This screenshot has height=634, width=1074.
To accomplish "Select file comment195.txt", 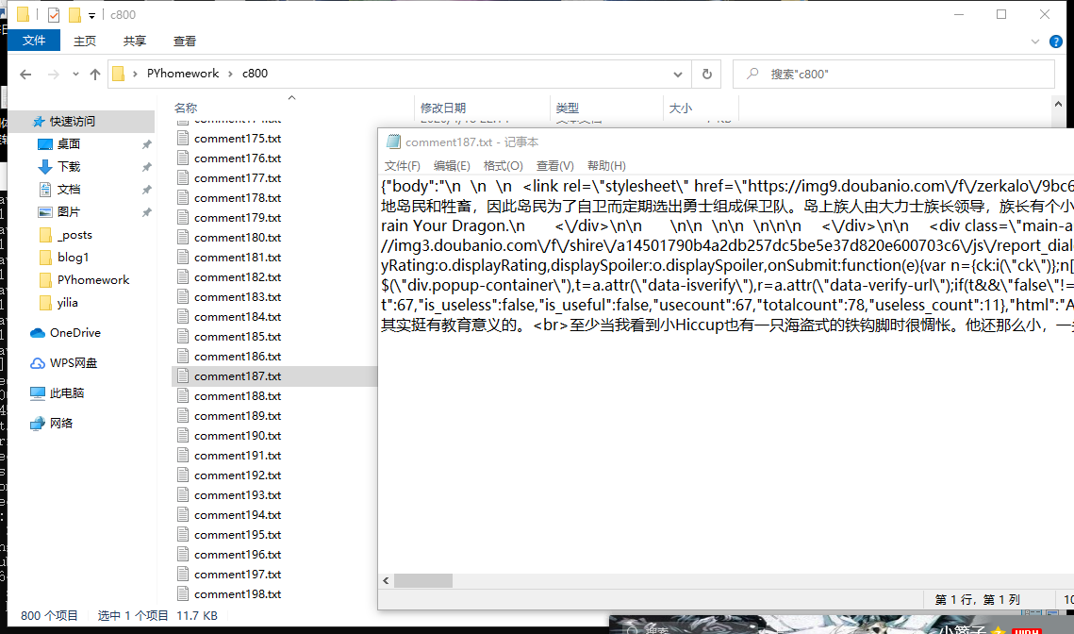I will coord(237,534).
